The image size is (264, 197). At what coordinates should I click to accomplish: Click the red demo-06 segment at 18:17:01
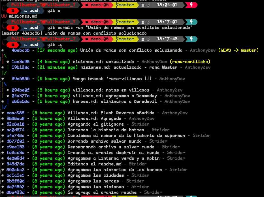[97, 22]
